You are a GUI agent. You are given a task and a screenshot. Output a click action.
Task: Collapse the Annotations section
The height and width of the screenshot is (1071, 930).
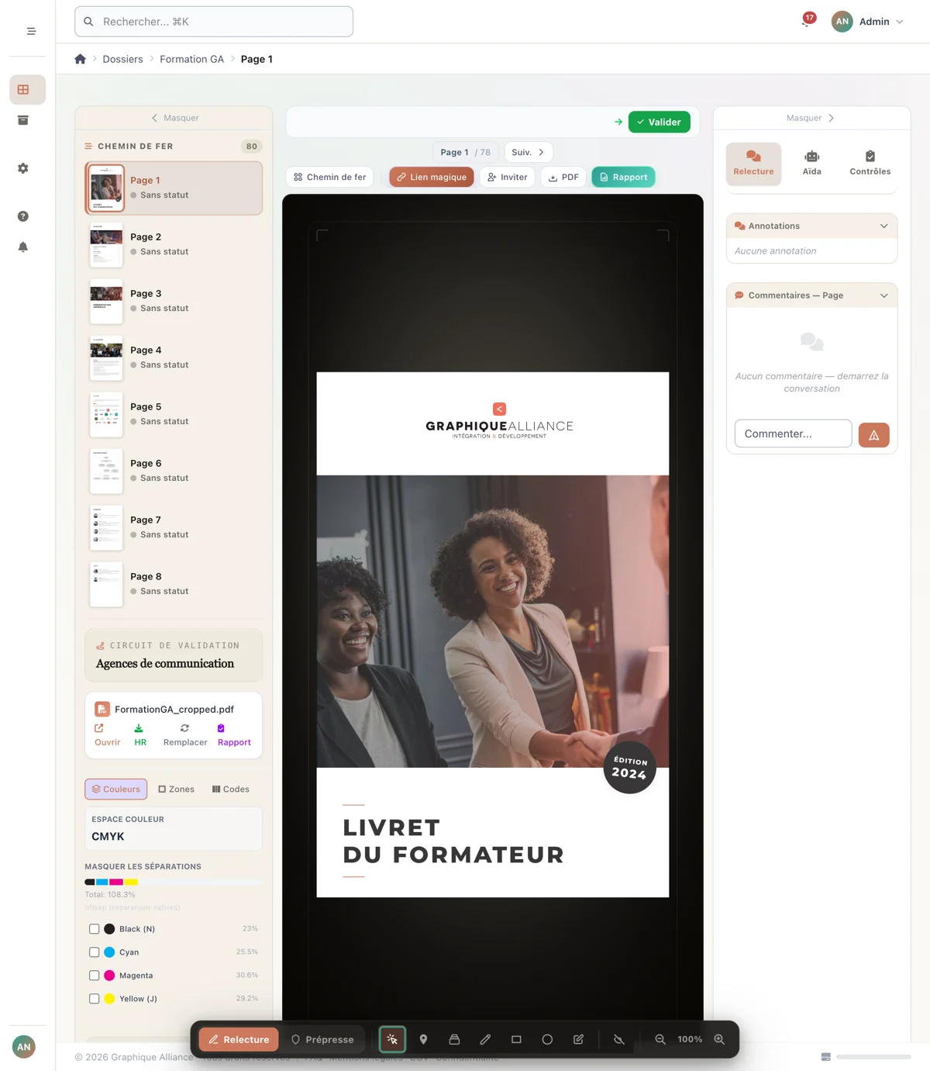tap(883, 226)
